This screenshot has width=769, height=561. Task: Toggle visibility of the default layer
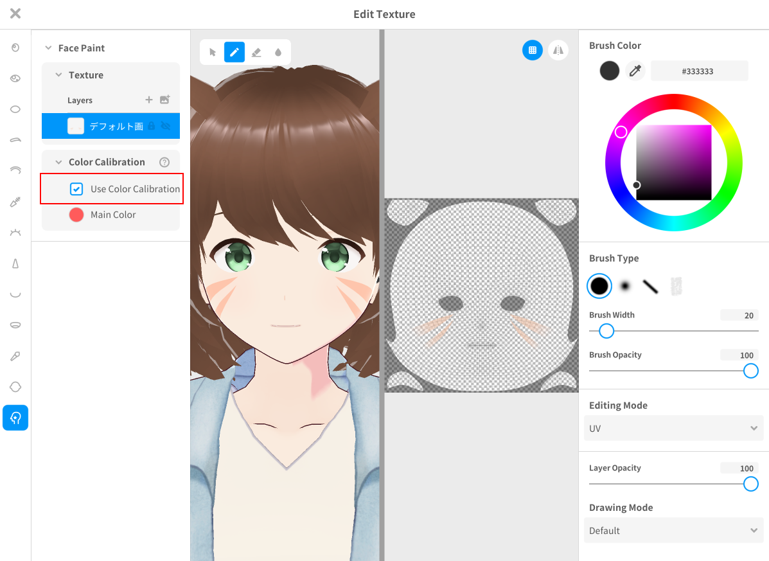point(166,126)
